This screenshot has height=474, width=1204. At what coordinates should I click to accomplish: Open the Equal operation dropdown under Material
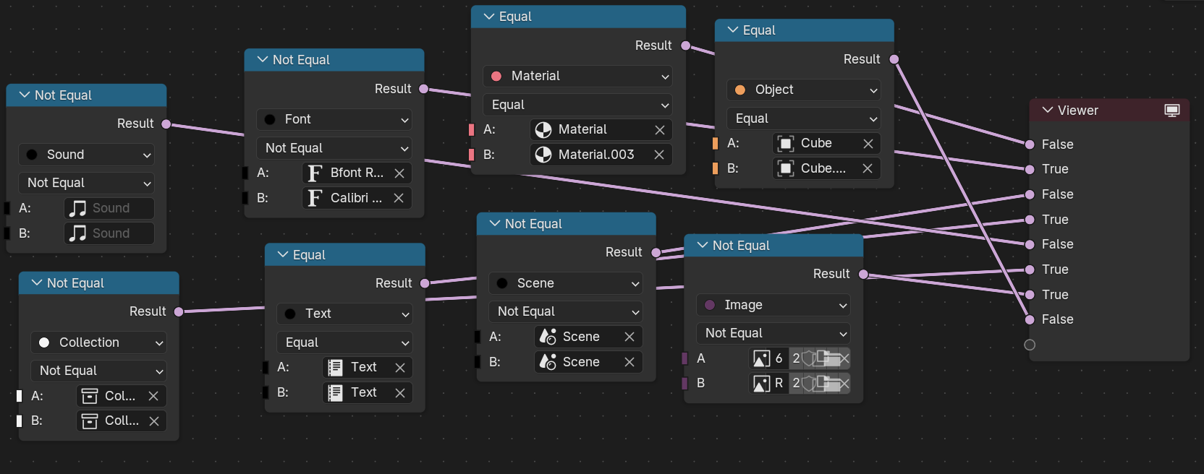[577, 105]
